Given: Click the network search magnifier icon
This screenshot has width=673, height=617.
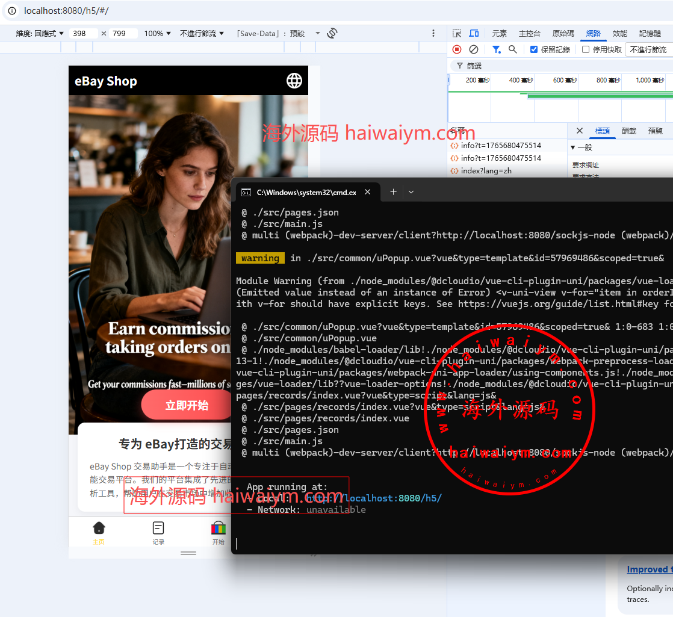Looking at the screenshot, I should (x=512, y=49).
